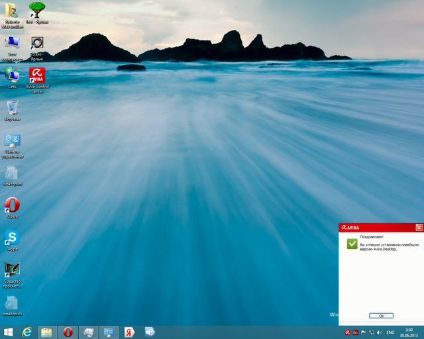Confirm the Avira popup with OK

[x=382, y=316]
